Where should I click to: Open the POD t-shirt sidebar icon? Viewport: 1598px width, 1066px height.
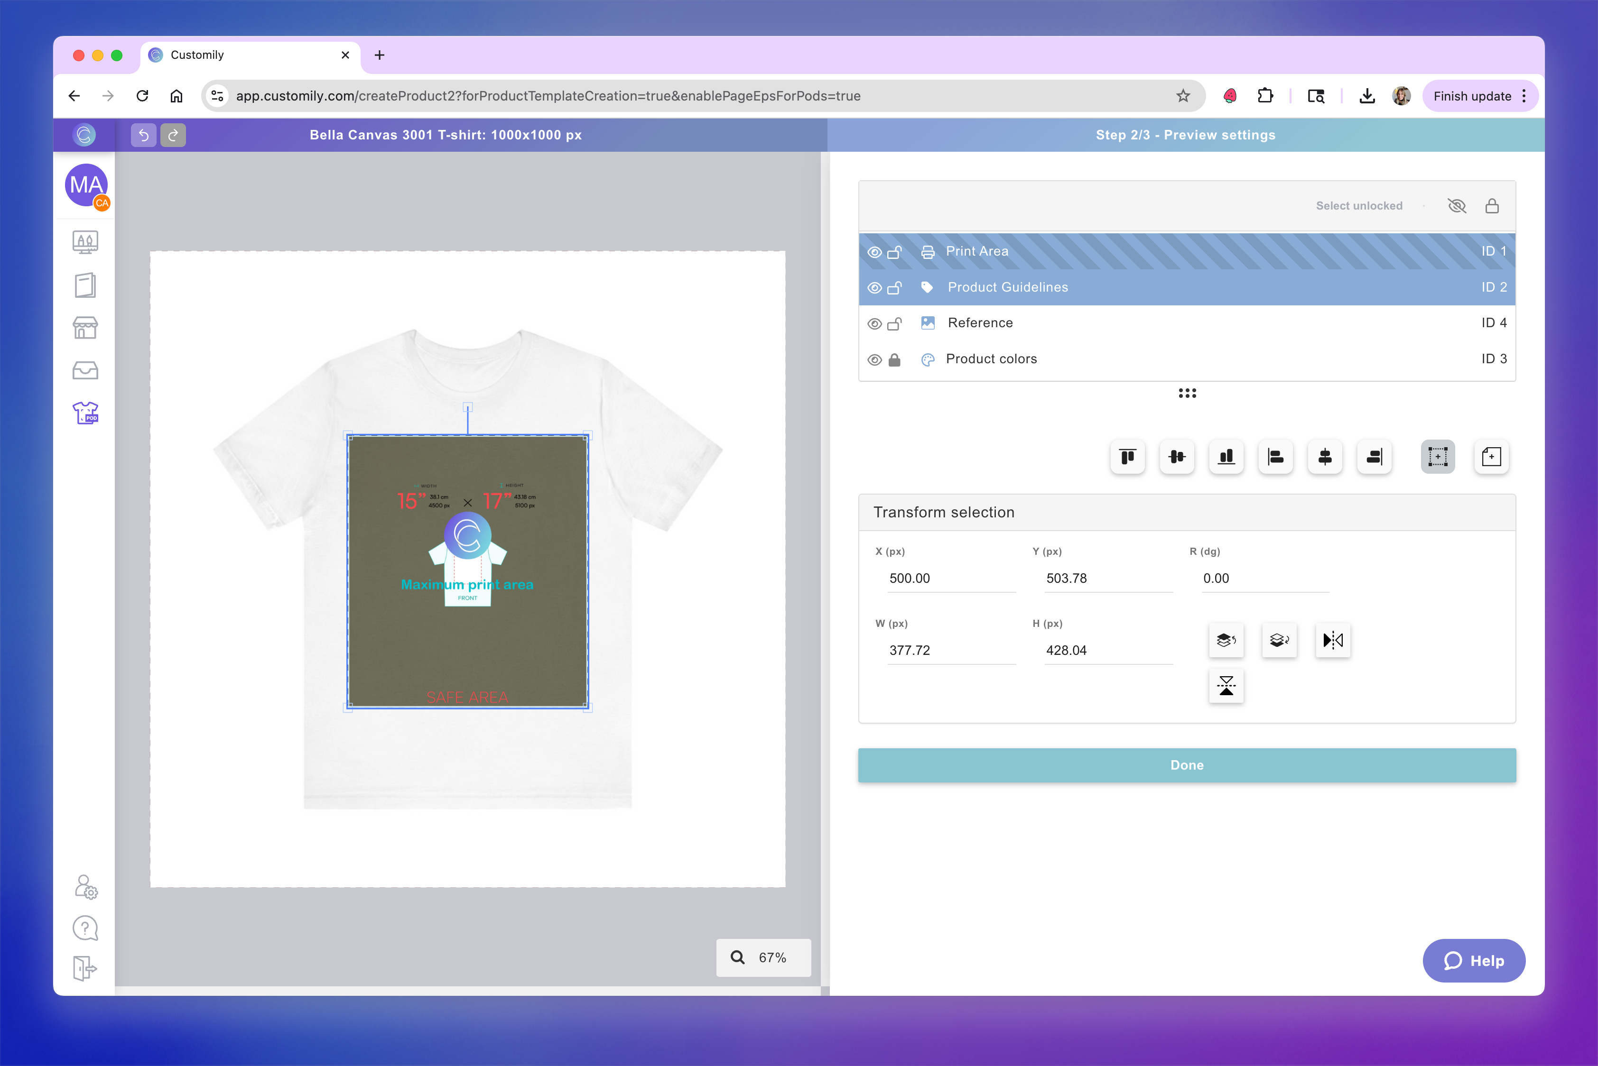tap(85, 413)
